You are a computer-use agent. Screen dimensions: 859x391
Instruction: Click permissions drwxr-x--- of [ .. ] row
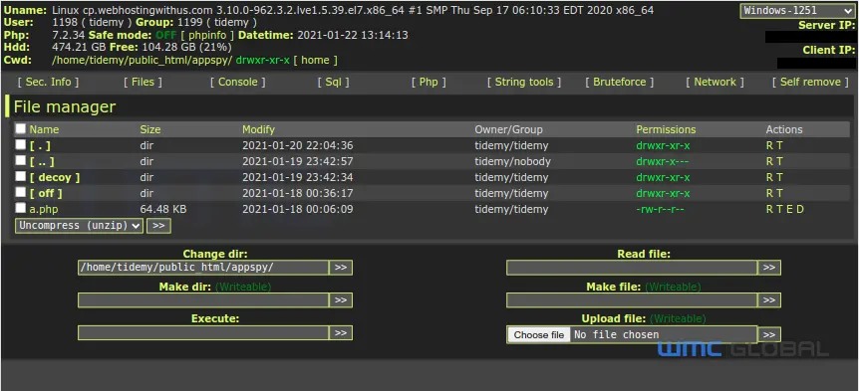[x=663, y=162]
